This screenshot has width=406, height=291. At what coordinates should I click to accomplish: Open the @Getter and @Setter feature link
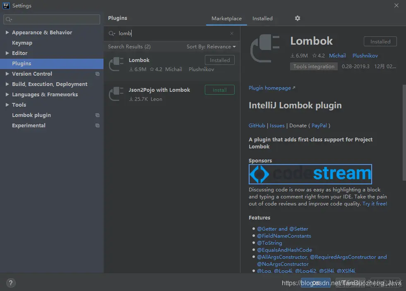click(283, 229)
